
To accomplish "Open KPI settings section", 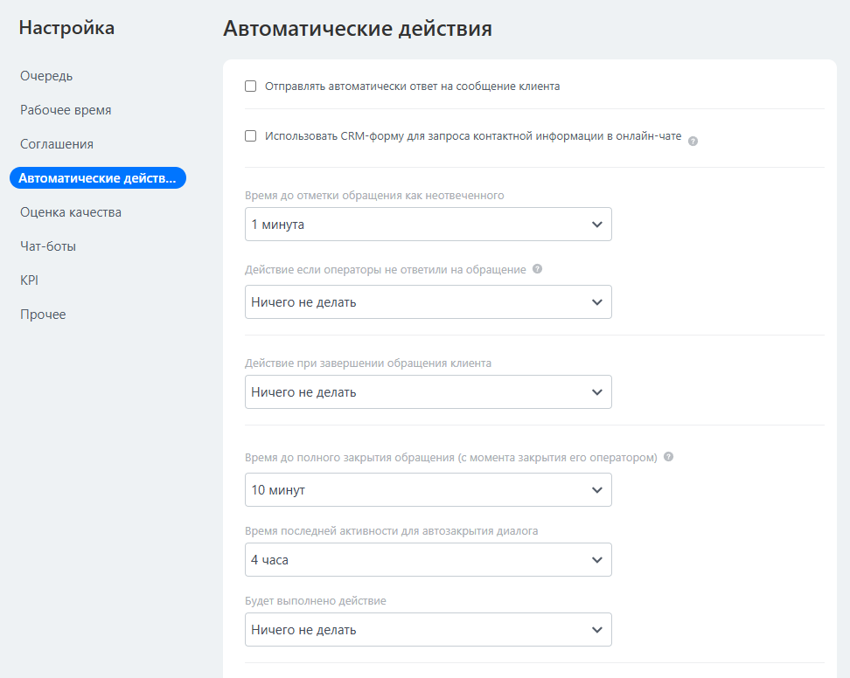I will click(x=29, y=280).
